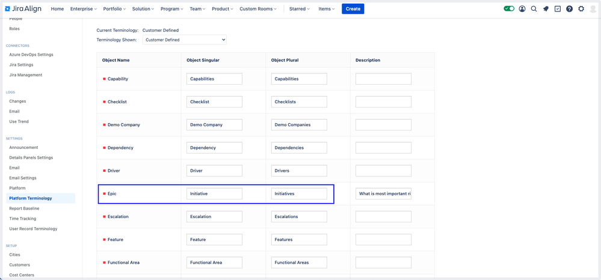Click the Epic singular field containing Initiative
This screenshot has width=601, height=280.
[x=214, y=194]
